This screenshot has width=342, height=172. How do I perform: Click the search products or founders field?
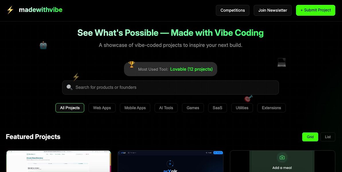tap(170, 87)
